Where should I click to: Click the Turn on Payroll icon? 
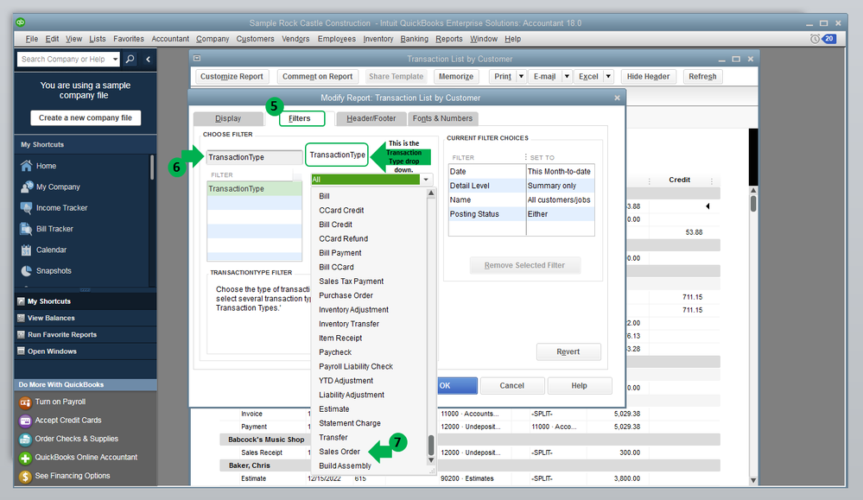[x=25, y=402]
